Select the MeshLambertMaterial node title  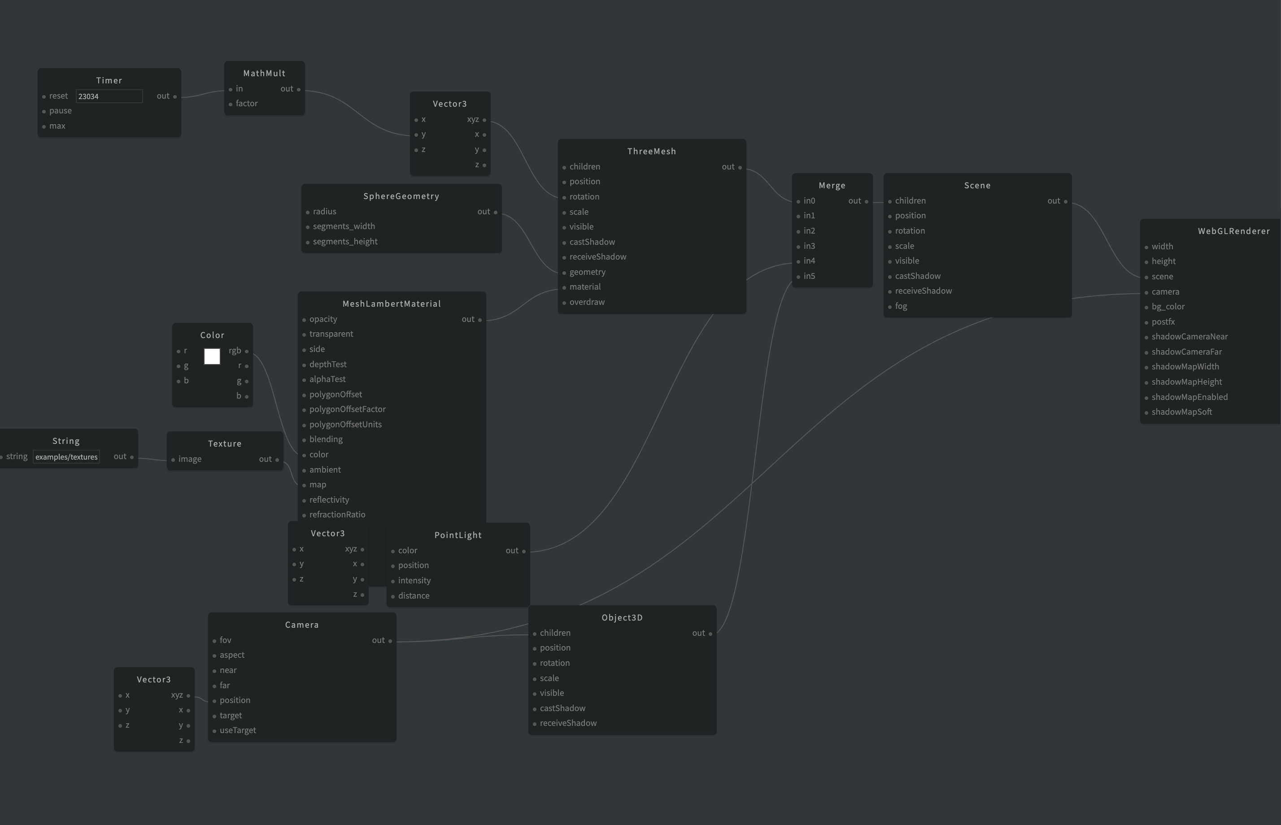pos(392,304)
